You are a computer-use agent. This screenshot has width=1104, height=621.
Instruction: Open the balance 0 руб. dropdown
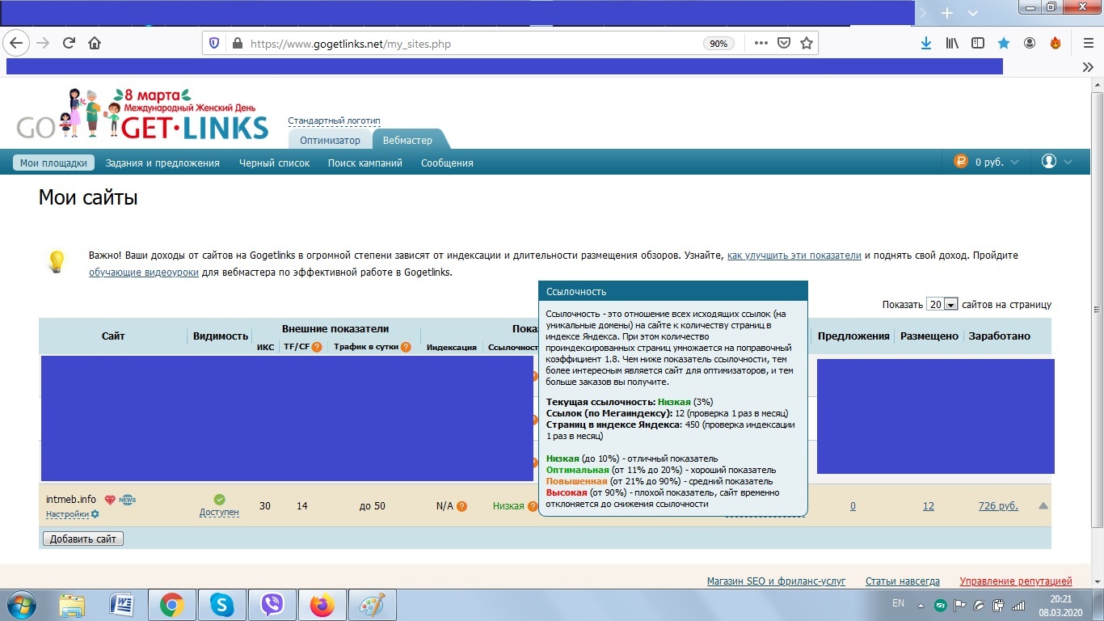(987, 162)
